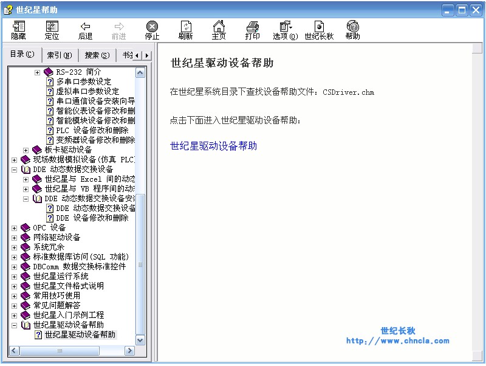Expand the 板卡驱动设备 node

[26, 150]
